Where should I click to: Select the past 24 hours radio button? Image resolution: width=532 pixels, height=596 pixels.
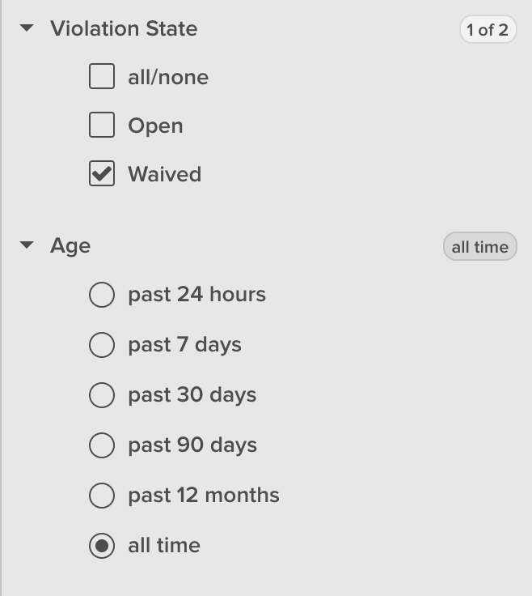pyautogui.click(x=102, y=295)
